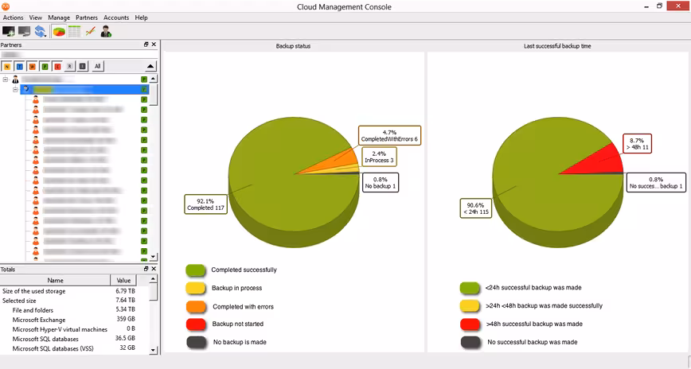Viewport: 691px width, 369px height.
Task: Click the Name column header in Totals
Action: tap(55, 280)
